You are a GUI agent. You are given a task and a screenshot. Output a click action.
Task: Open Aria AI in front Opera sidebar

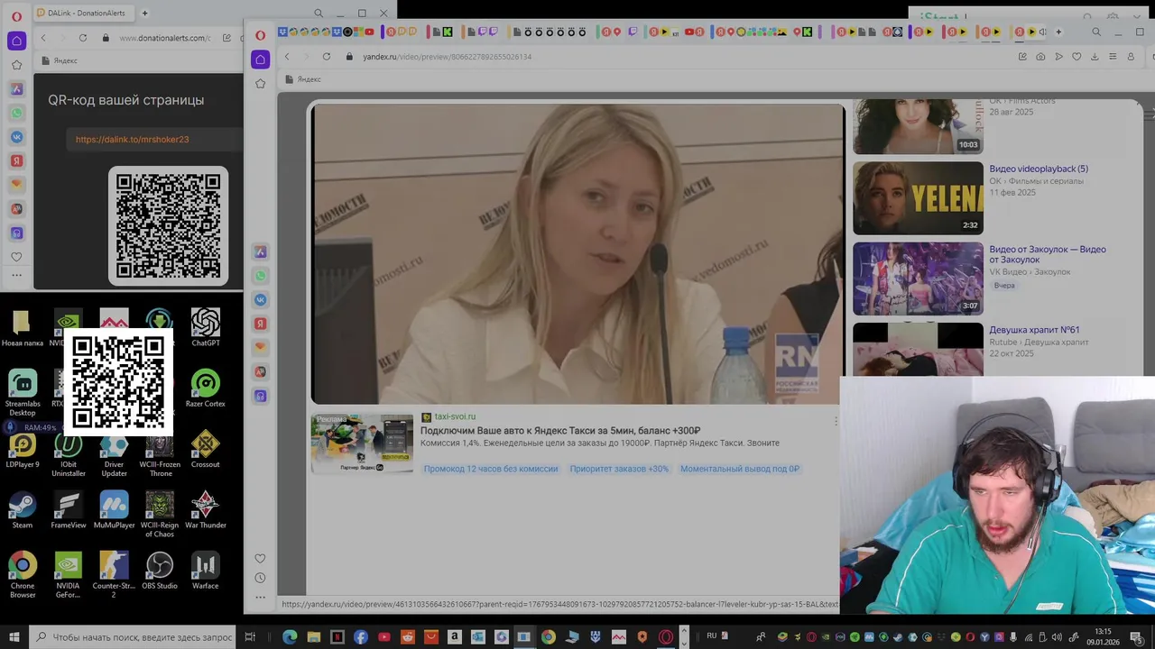(x=261, y=251)
